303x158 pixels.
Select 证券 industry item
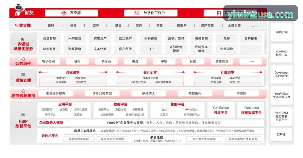(x=96, y=26)
